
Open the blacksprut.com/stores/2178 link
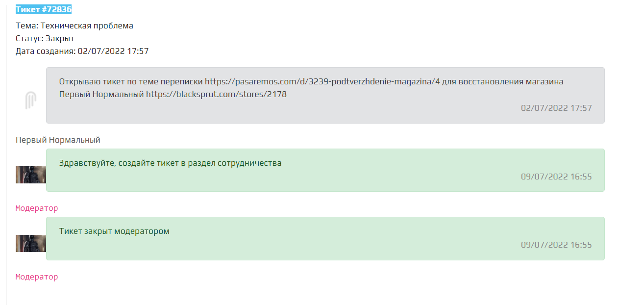pyautogui.click(x=216, y=94)
